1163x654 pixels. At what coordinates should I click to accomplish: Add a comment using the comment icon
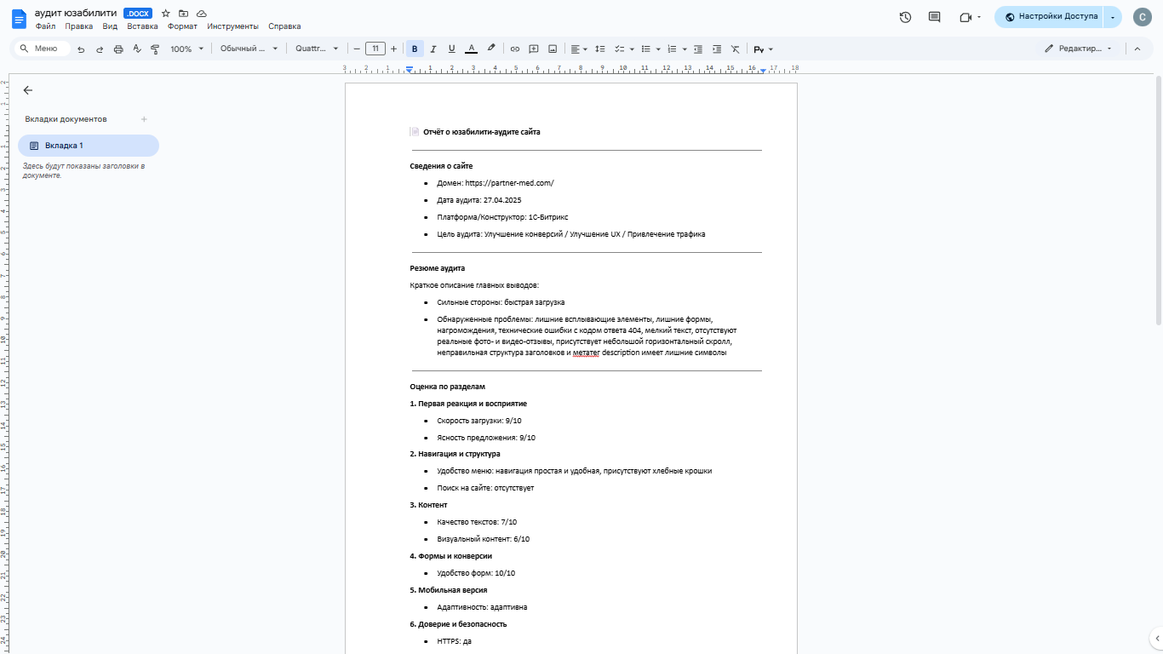pos(535,49)
